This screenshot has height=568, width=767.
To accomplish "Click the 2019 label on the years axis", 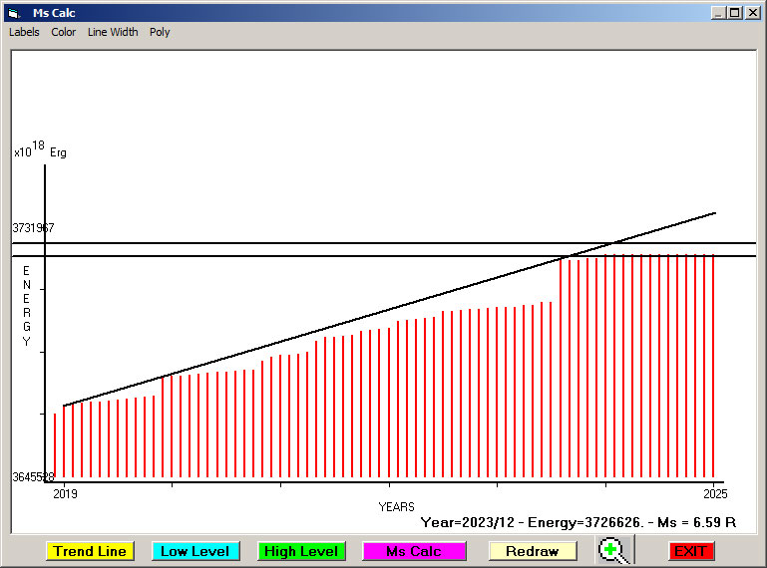I will point(65,494).
